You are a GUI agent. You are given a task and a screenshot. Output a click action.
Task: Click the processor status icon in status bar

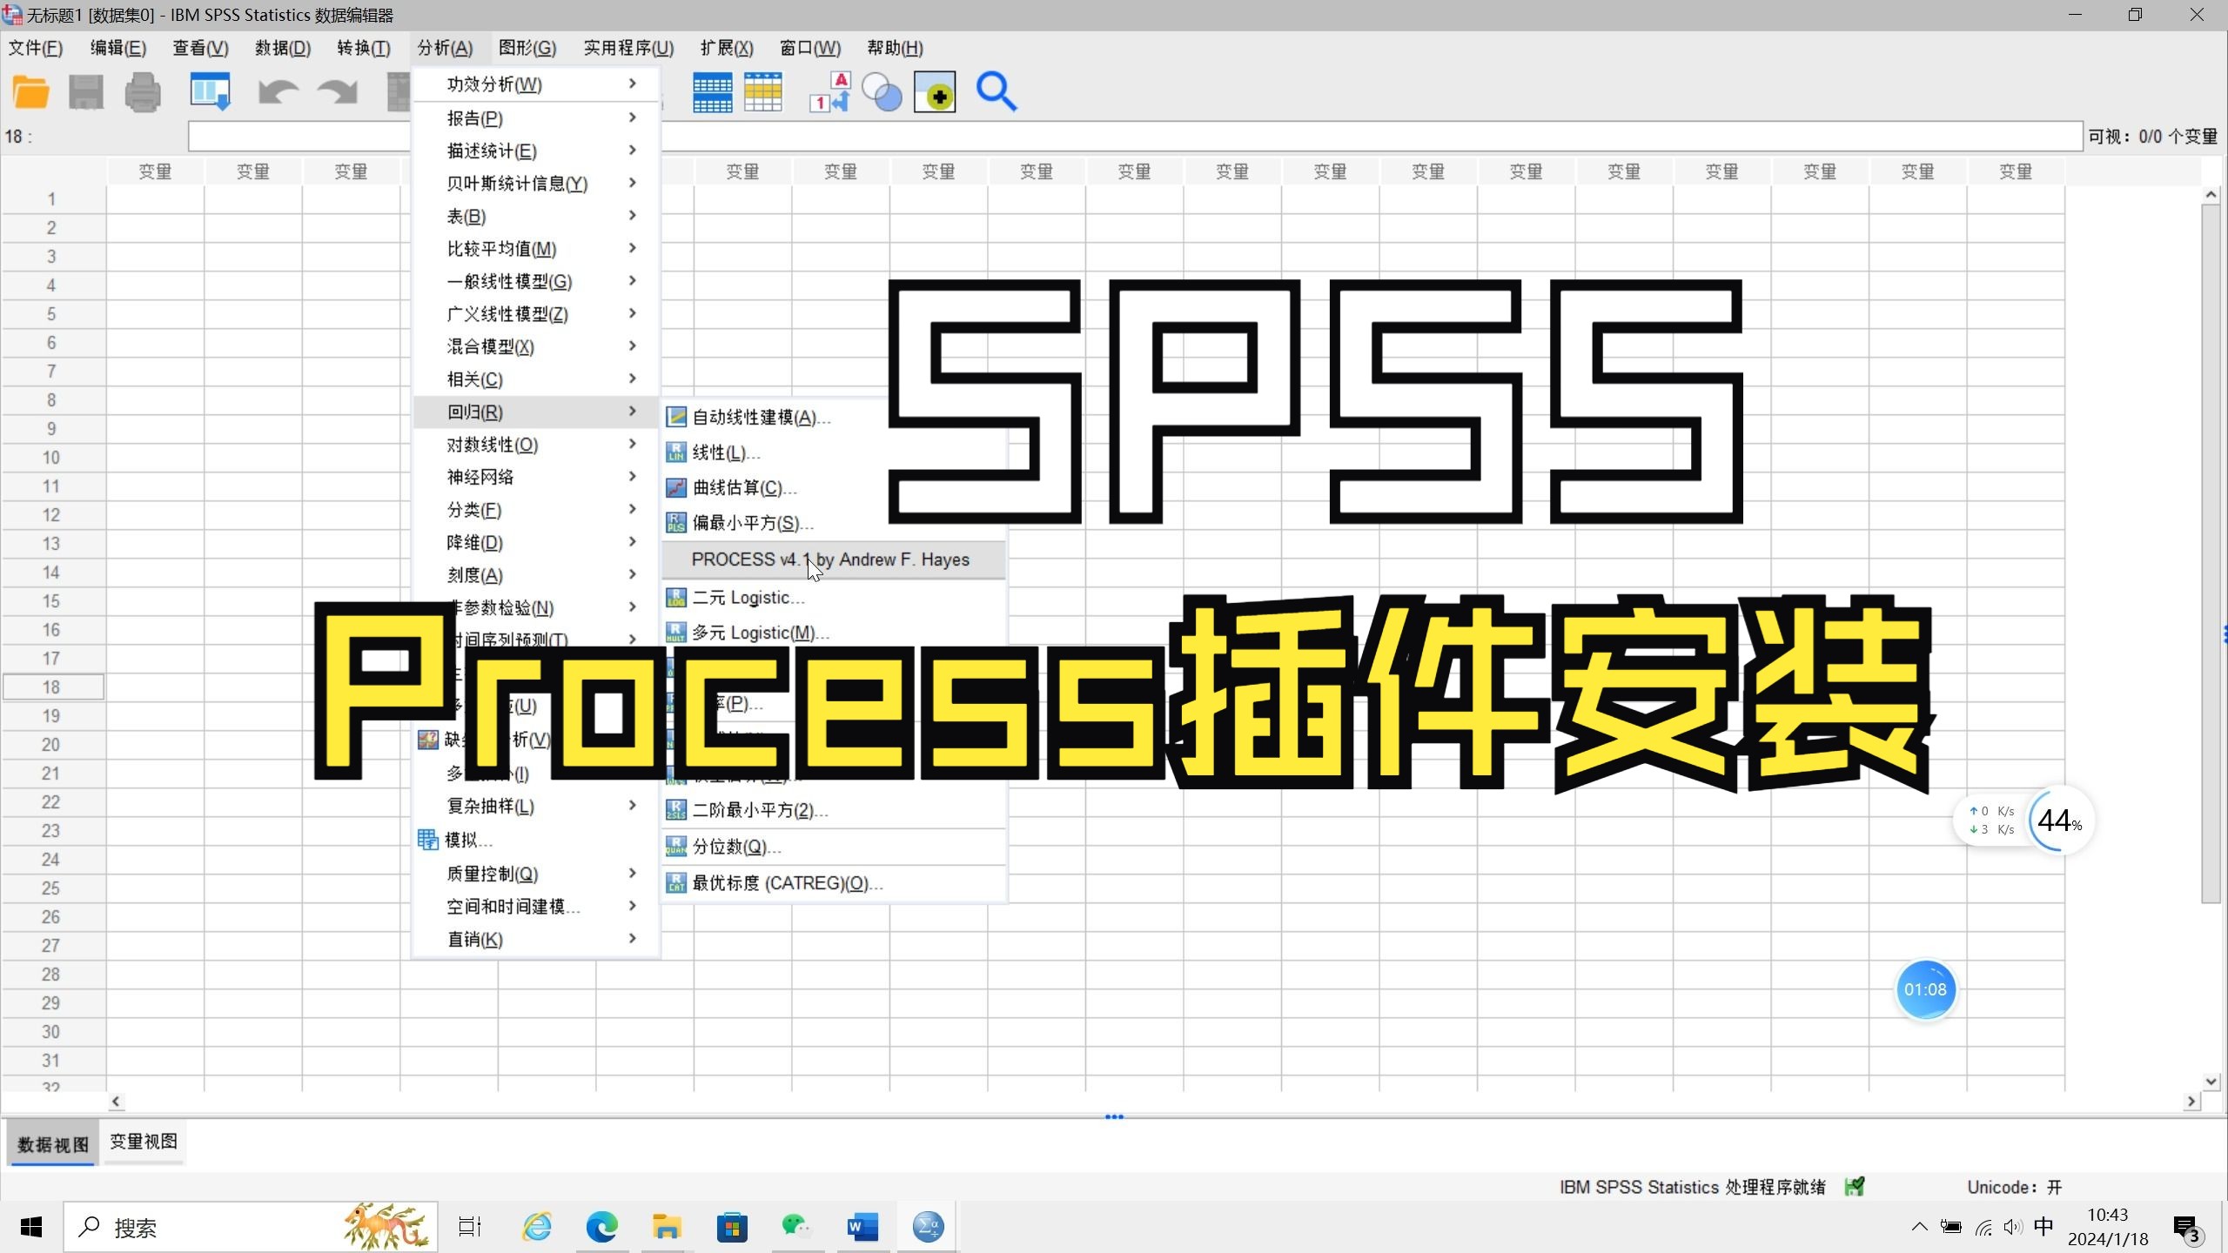tap(1854, 1187)
